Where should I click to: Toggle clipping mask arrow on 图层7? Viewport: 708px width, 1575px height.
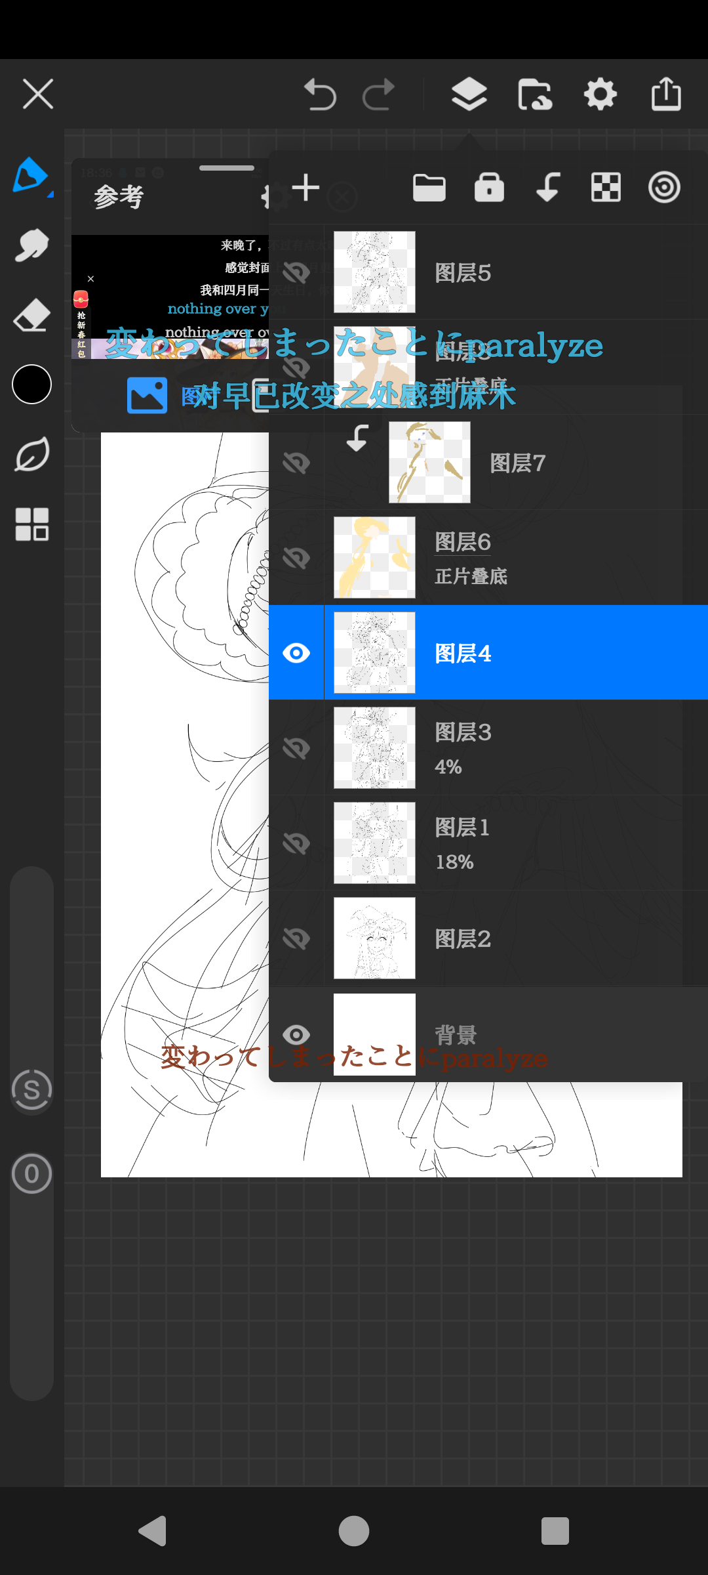point(357,438)
